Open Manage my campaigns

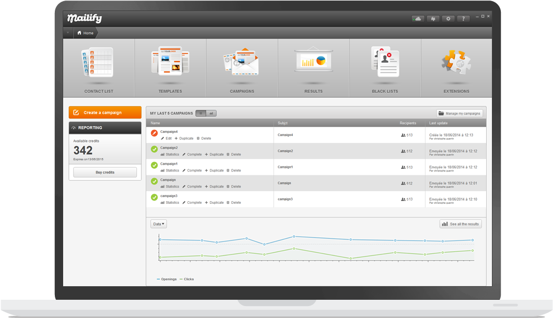tap(460, 113)
